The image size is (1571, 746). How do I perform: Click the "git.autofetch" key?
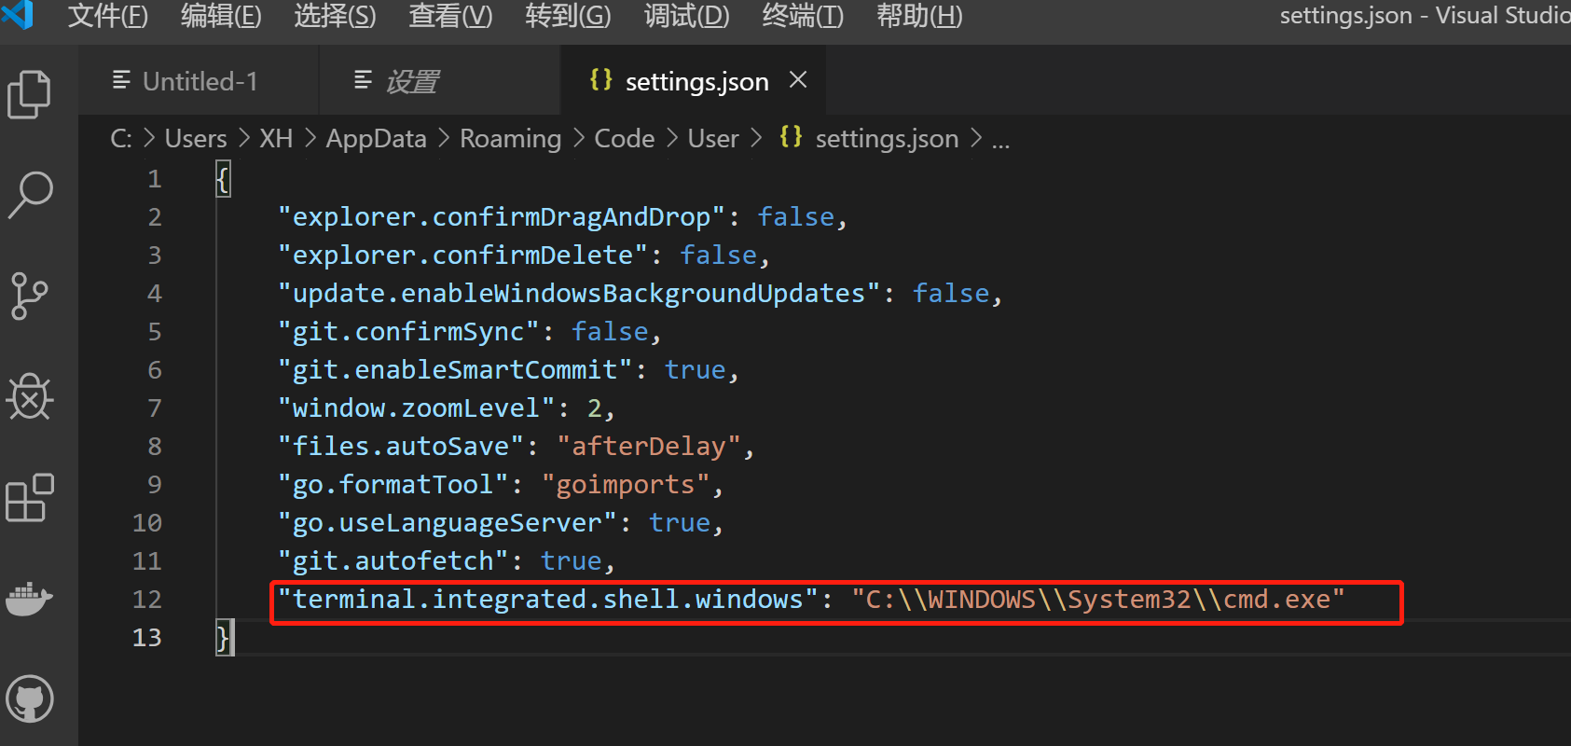click(x=393, y=560)
